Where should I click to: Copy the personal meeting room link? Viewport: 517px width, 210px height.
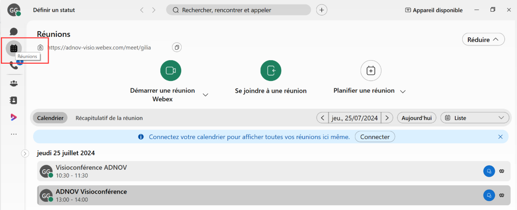point(177,47)
